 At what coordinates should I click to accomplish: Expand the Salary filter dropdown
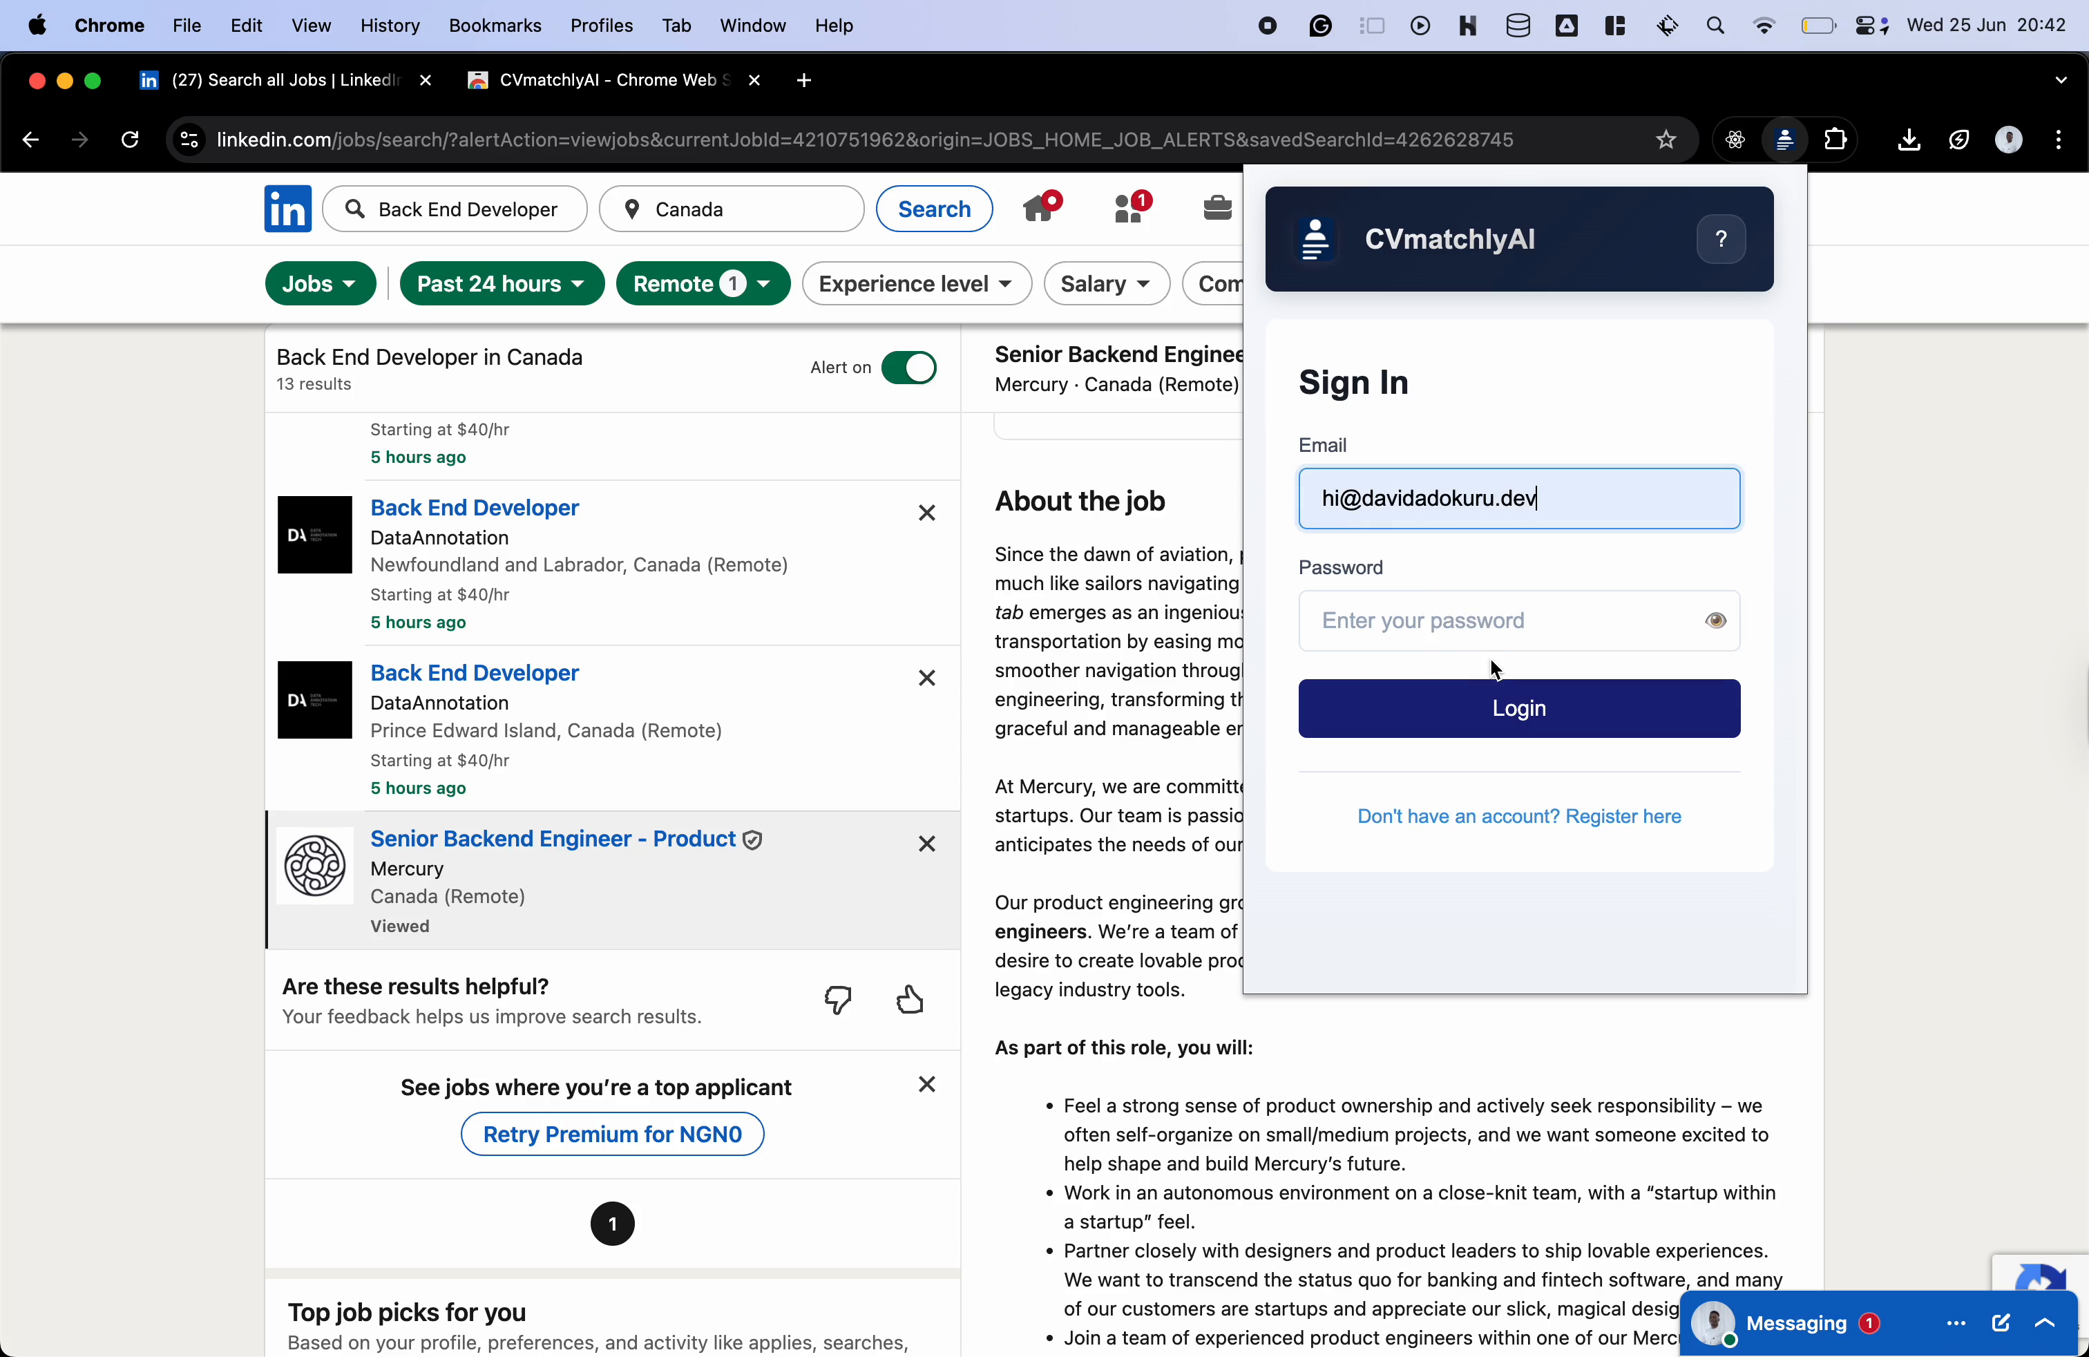point(1106,283)
